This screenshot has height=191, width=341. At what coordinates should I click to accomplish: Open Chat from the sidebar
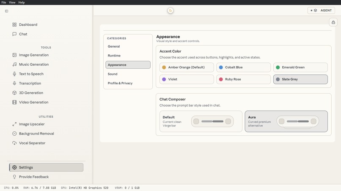(x=46, y=34)
